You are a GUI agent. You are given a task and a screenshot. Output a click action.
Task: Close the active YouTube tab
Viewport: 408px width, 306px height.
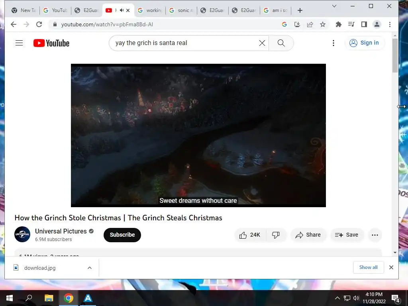(x=128, y=10)
